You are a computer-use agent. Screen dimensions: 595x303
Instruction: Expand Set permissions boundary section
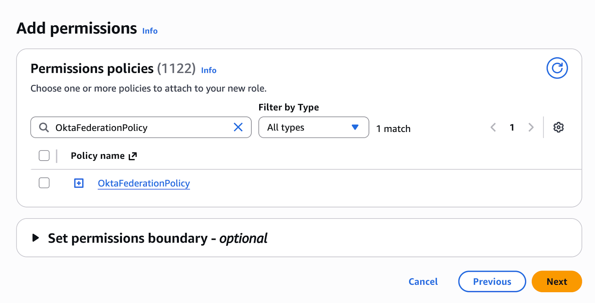[36, 238]
